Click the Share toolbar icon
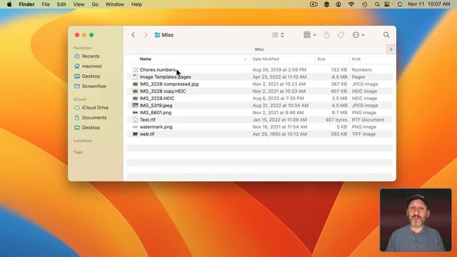The image size is (457, 257). (327, 35)
